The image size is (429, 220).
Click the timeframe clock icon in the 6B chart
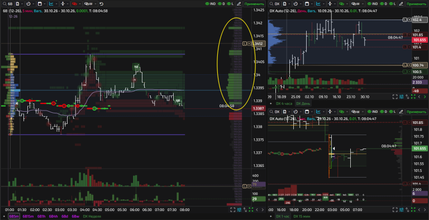tap(28, 4)
